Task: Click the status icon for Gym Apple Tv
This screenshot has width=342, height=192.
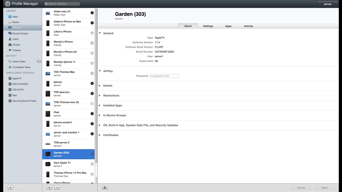Action: click(x=92, y=164)
